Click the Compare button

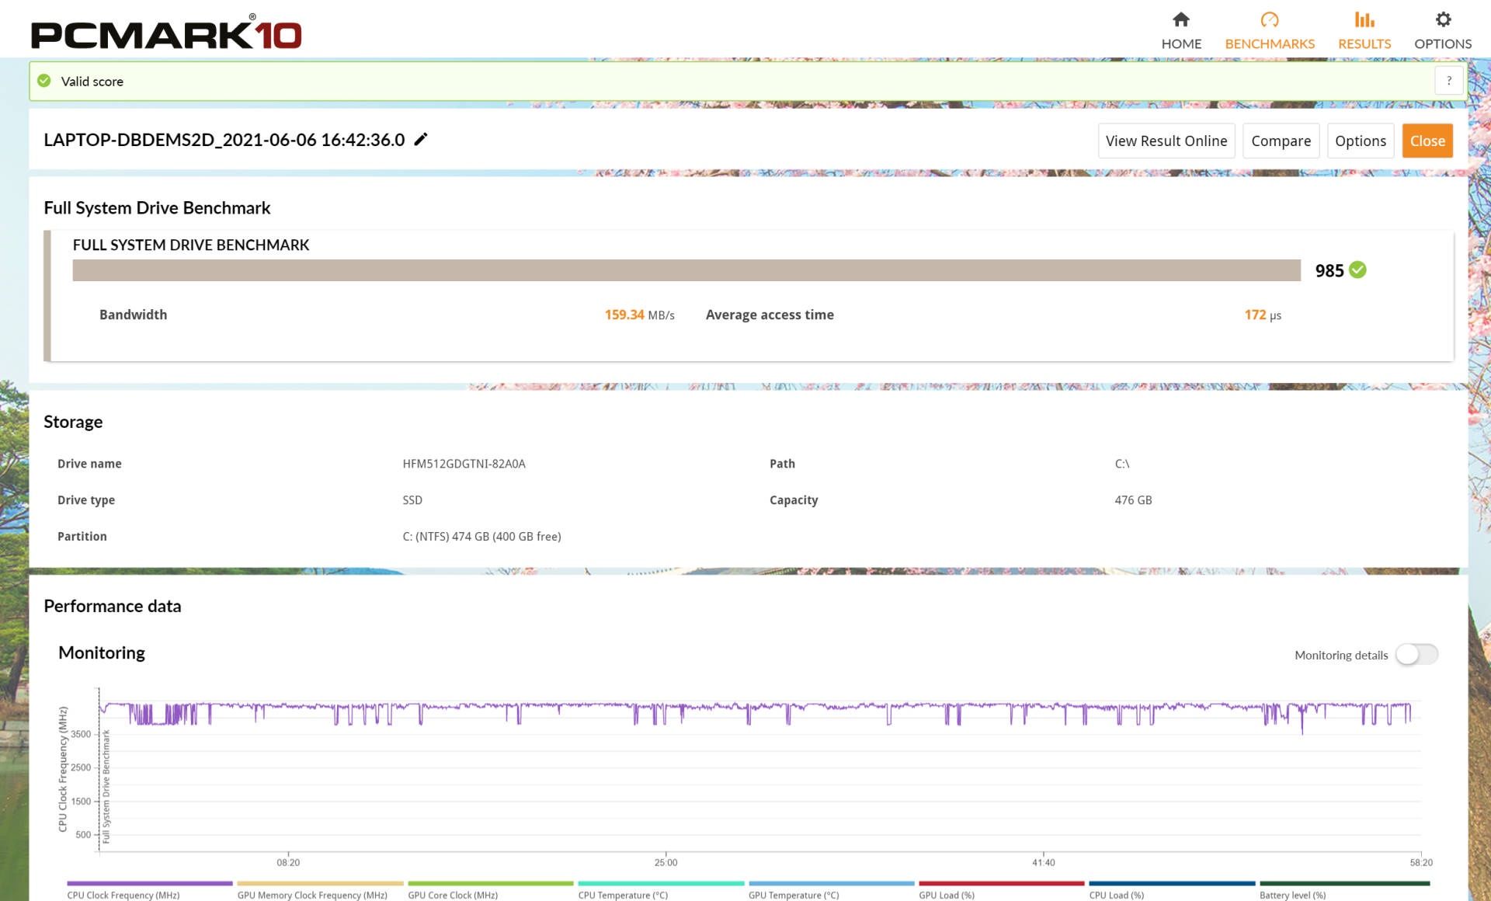pos(1281,141)
